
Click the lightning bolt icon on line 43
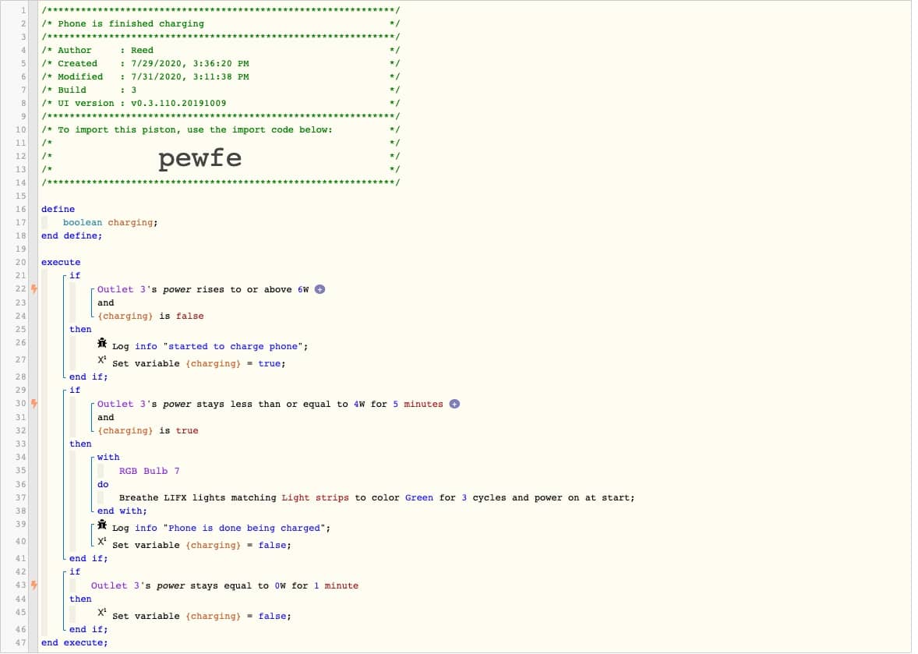(34, 585)
